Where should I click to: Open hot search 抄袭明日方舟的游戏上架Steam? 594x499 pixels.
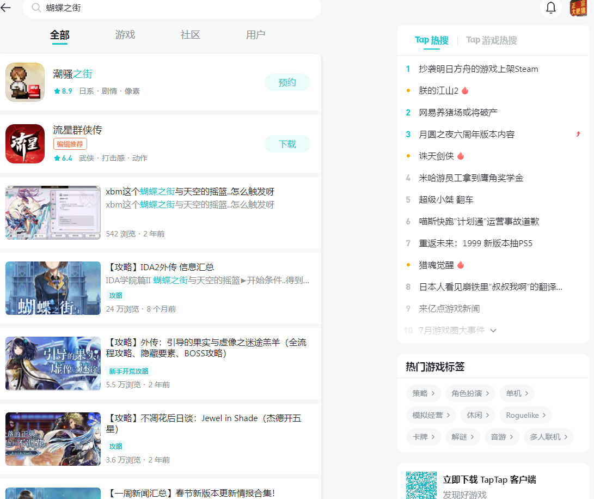point(479,69)
